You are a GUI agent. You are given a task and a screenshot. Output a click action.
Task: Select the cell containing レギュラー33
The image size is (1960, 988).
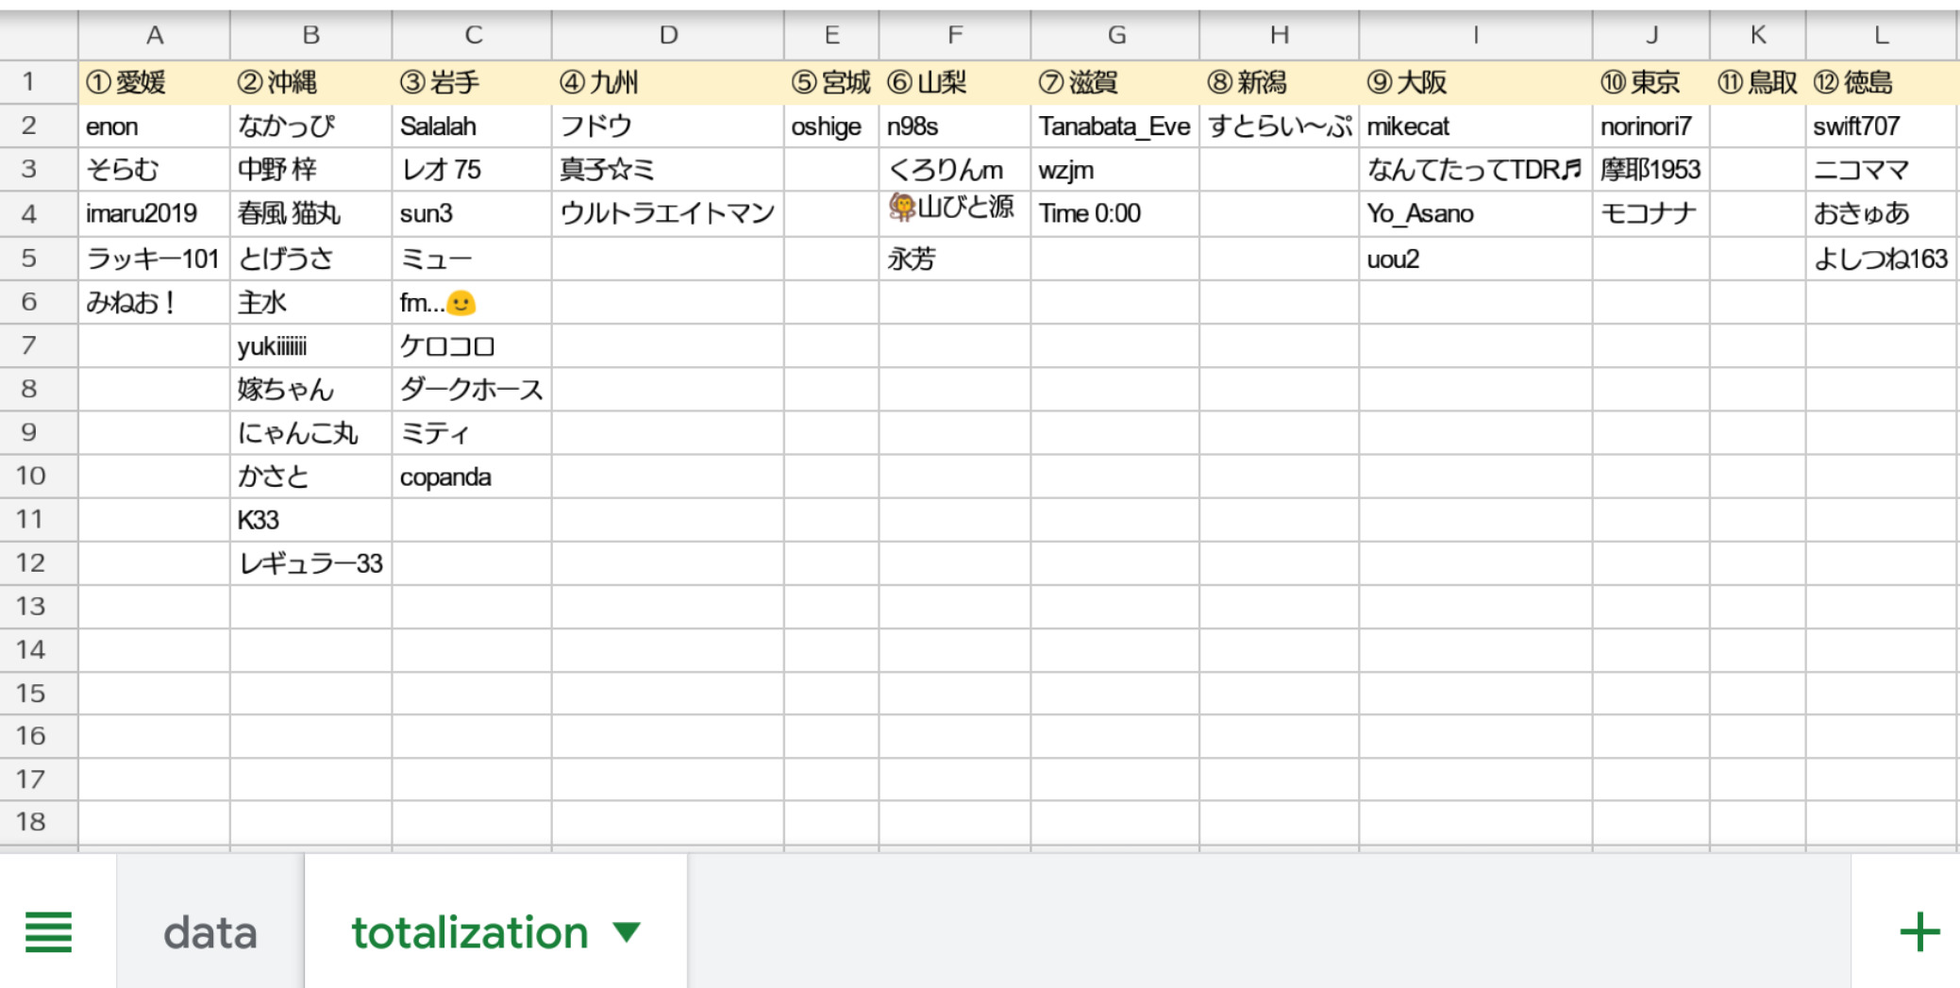pyautogui.click(x=310, y=563)
